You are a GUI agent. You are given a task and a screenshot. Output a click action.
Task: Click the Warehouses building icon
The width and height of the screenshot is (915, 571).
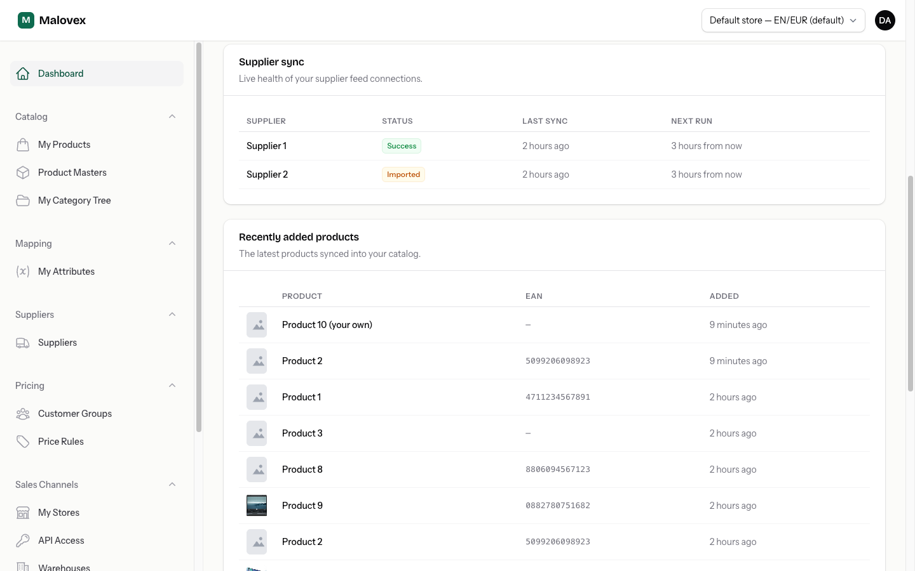pos(23,567)
